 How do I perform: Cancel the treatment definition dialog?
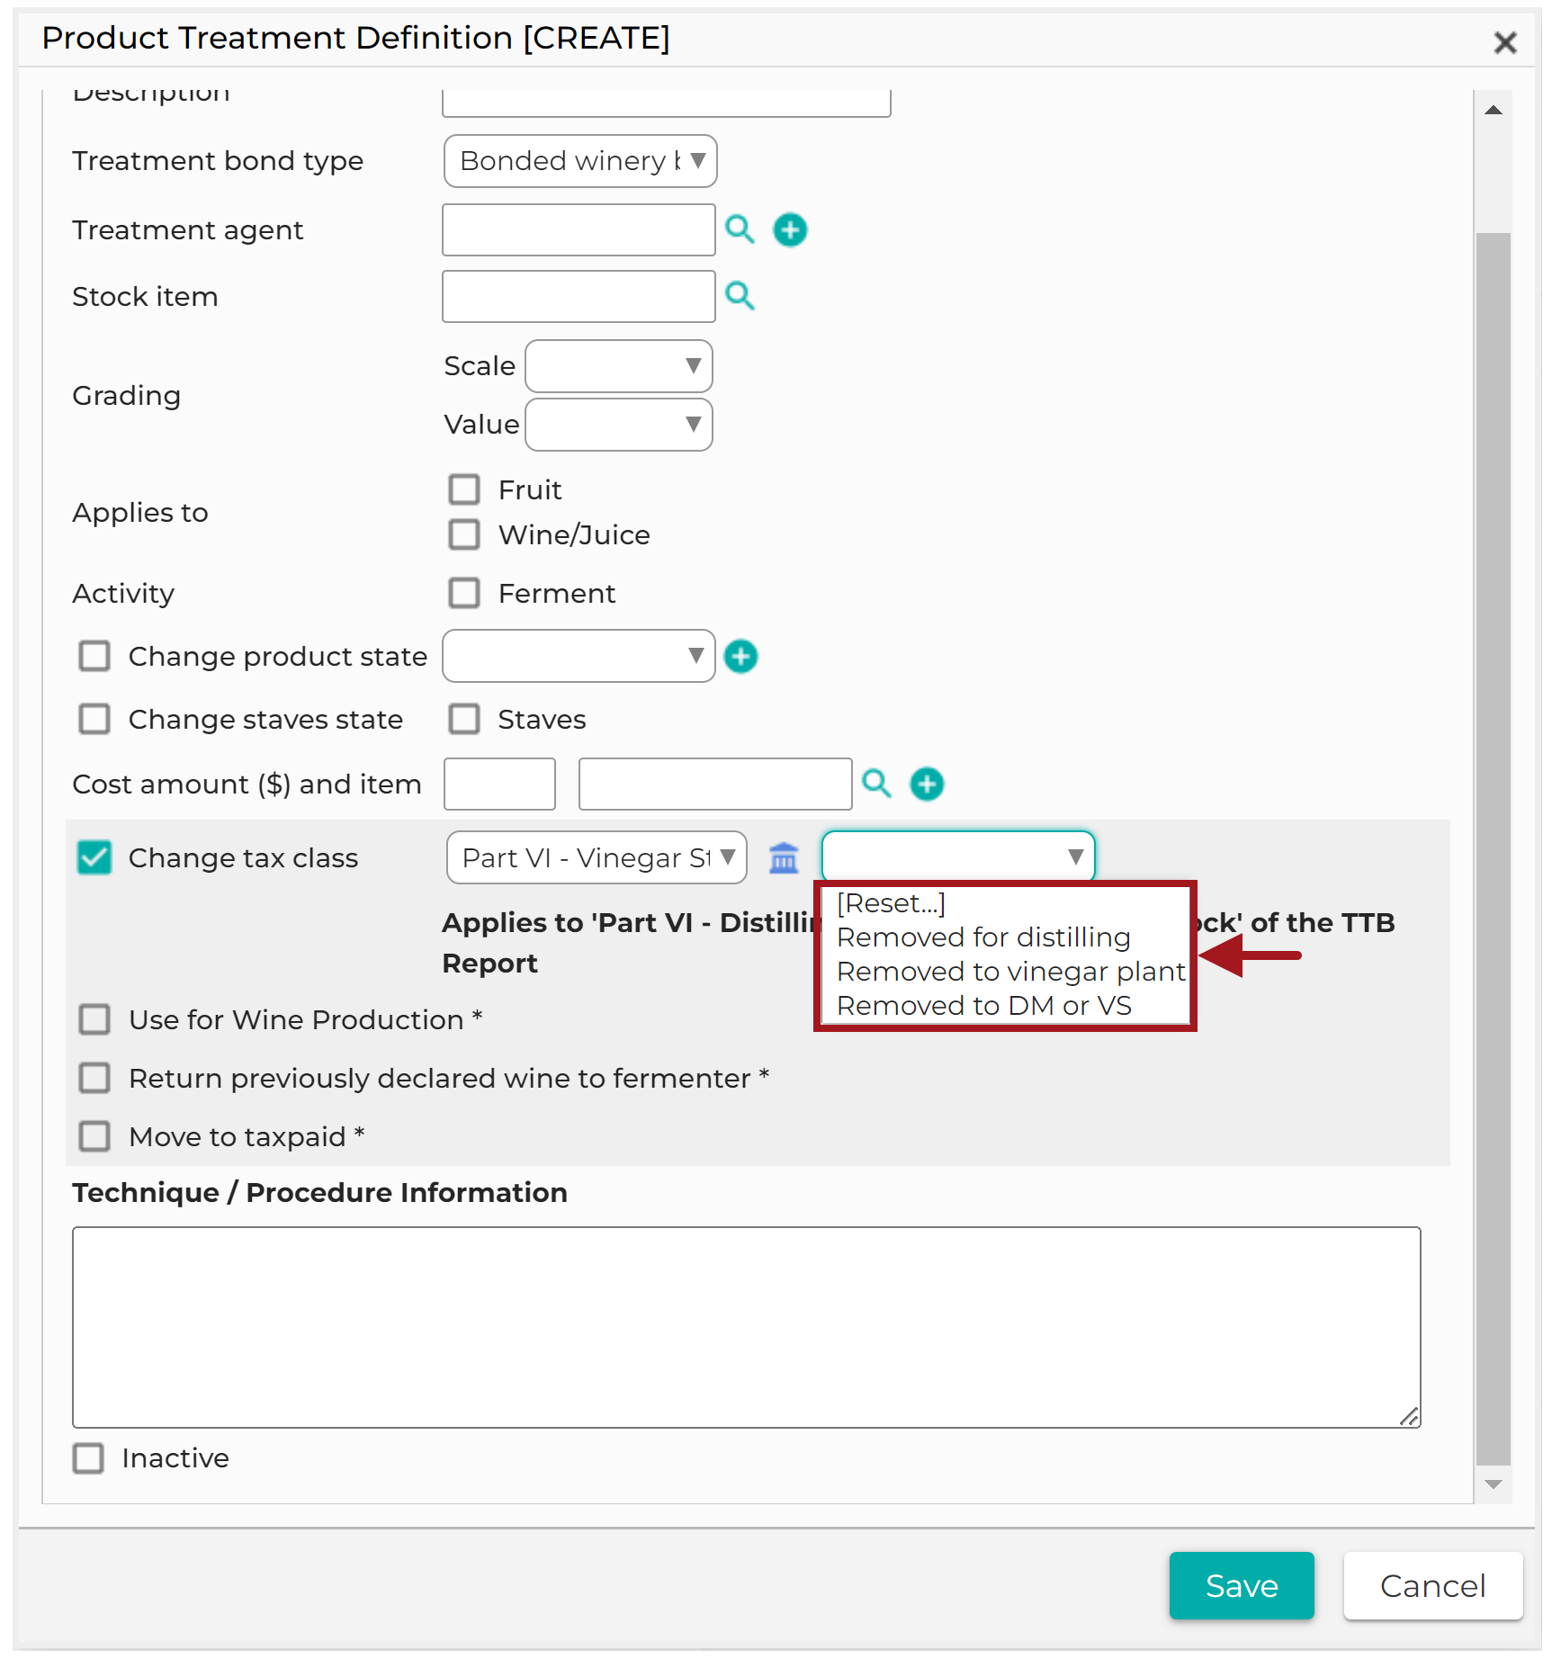click(1433, 1585)
